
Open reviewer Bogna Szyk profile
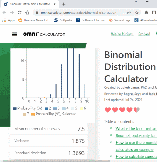132,94
